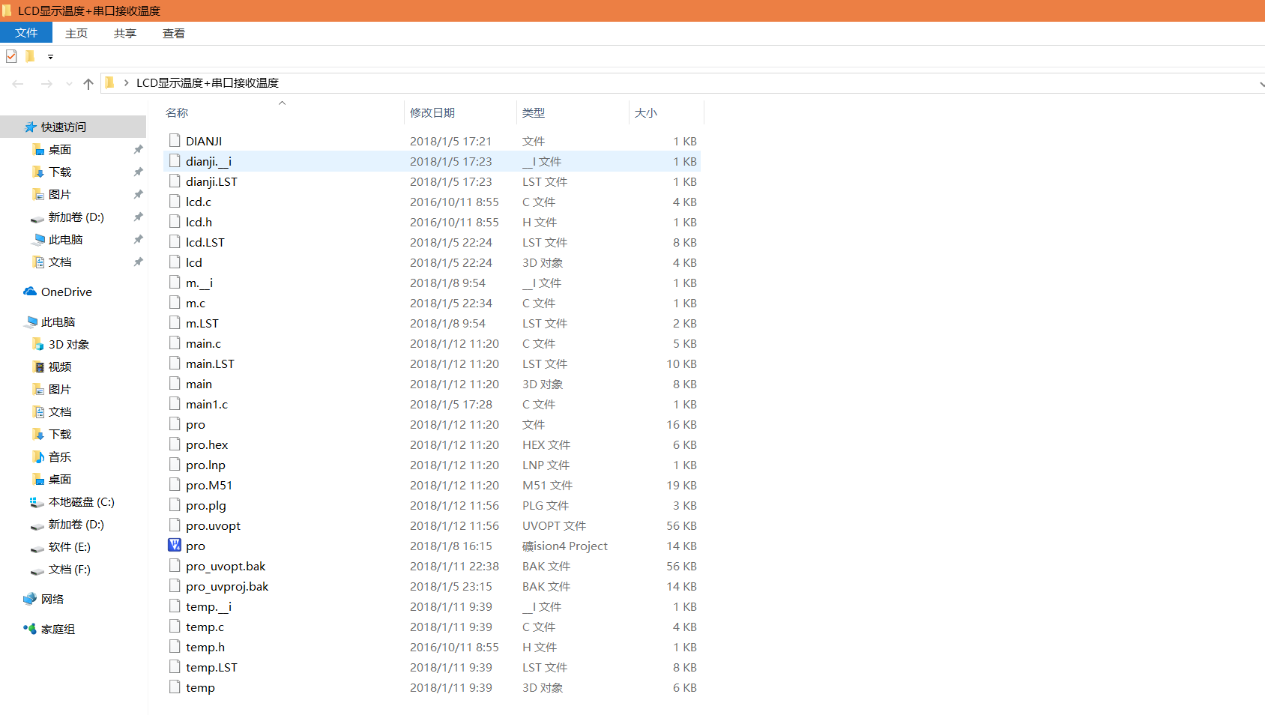Click the file icon of main1.c
The image size is (1265, 715).
175,403
